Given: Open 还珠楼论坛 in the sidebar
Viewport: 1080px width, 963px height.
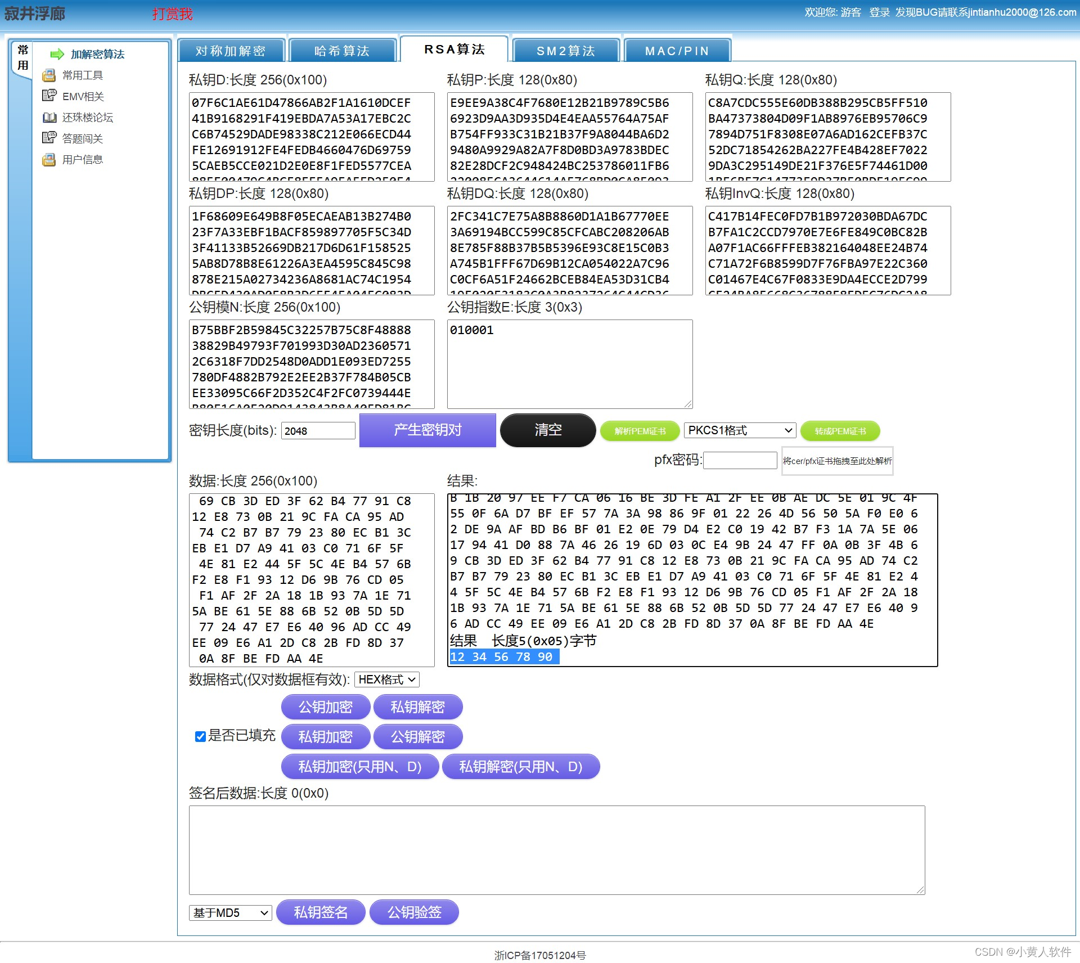Looking at the screenshot, I should (x=88, y=117).
